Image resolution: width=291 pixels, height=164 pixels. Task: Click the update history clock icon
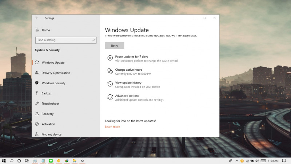(x=110, y=84)
